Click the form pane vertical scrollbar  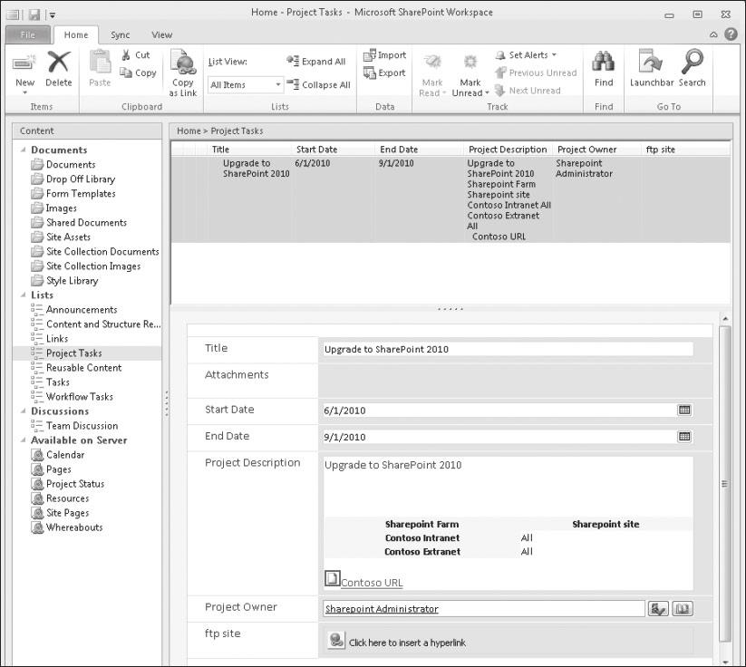tap(724, 484)
